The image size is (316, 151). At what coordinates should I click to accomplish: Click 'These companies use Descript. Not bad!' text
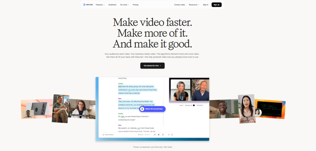coord(152,147)
